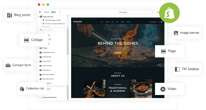
Task: Open the three-dot more actions menu
Action: (60, 12)
